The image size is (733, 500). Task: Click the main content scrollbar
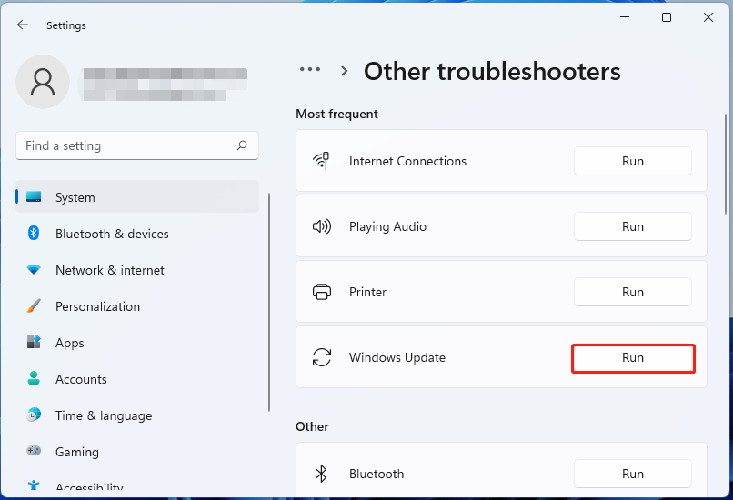[x=726, y=164]
